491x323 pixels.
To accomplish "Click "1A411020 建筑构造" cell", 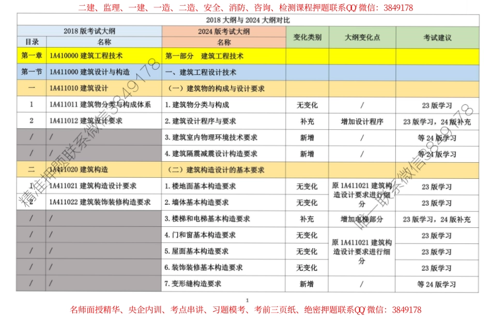I will pyautogui.click(x=104, y=170).
